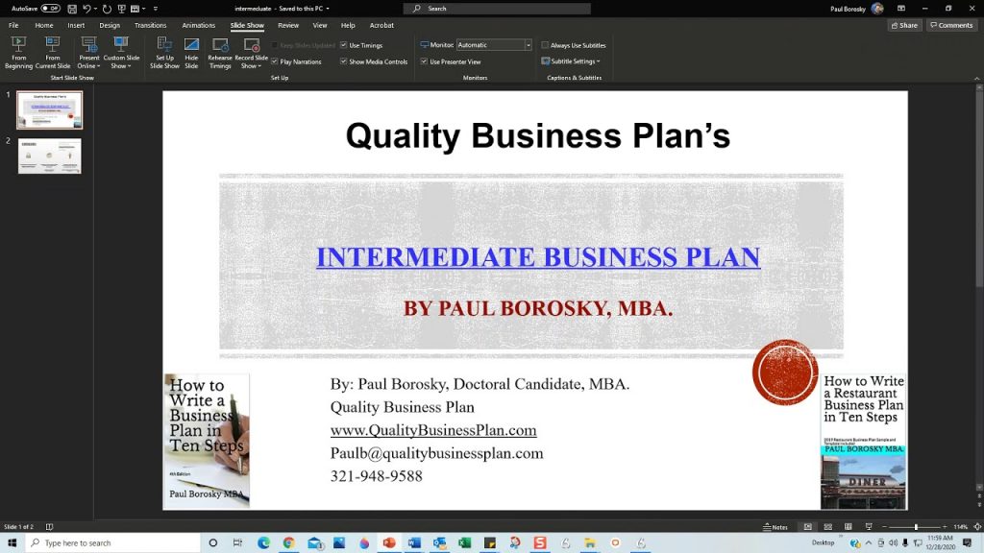Open the Design tab
The image size is (984, 553).
tap(110, 25)
